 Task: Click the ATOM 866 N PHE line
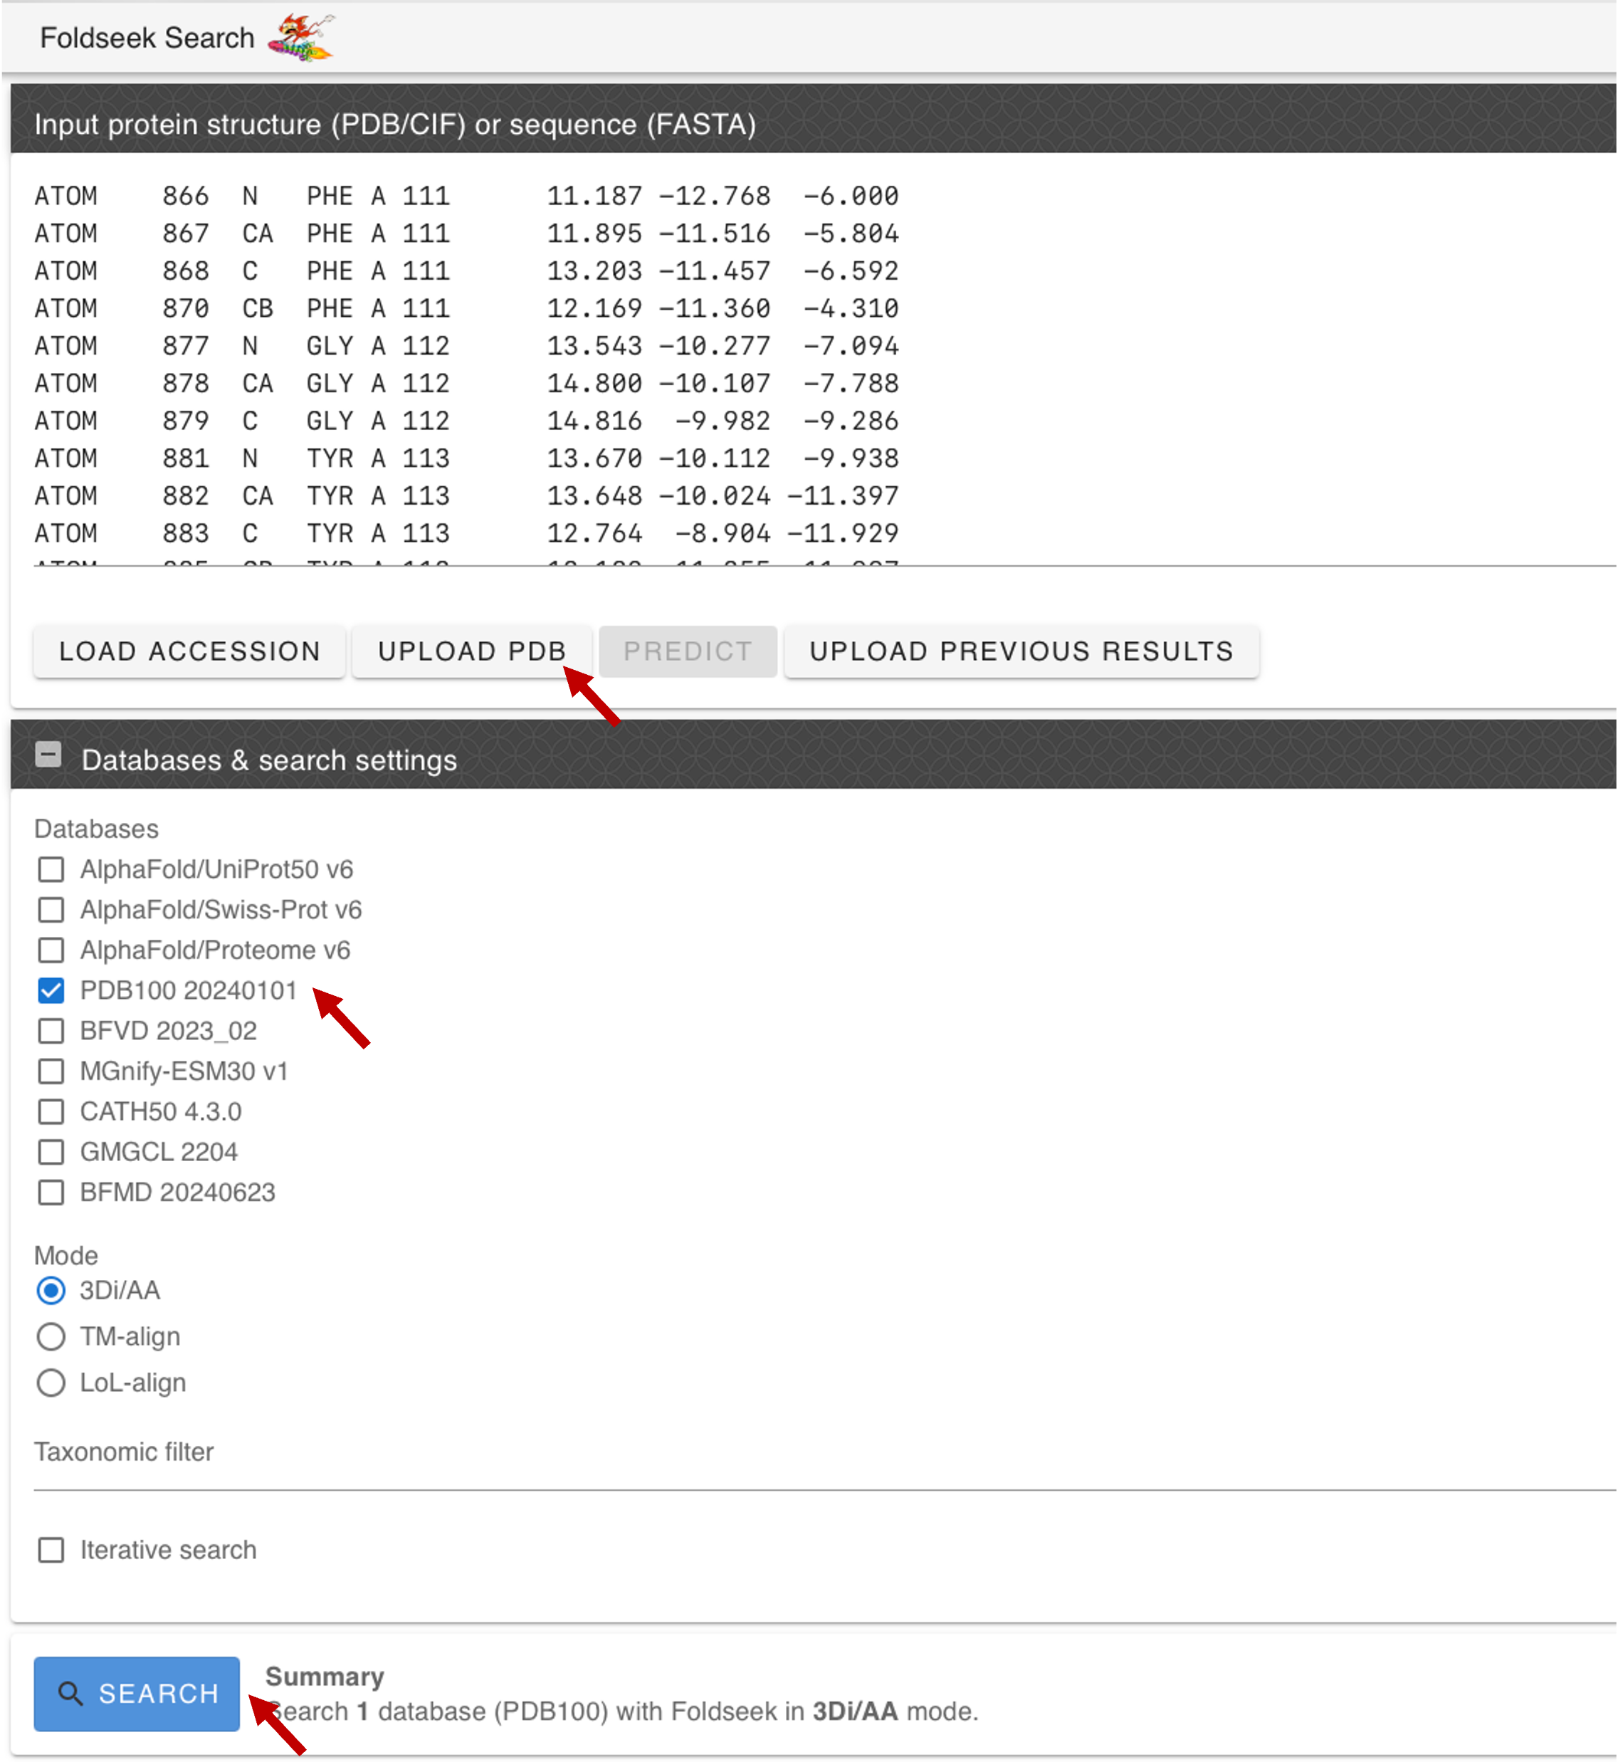(467, 196)
